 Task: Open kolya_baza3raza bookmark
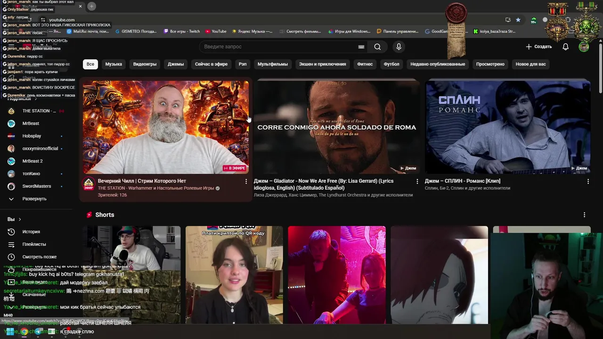coord(494,32)
